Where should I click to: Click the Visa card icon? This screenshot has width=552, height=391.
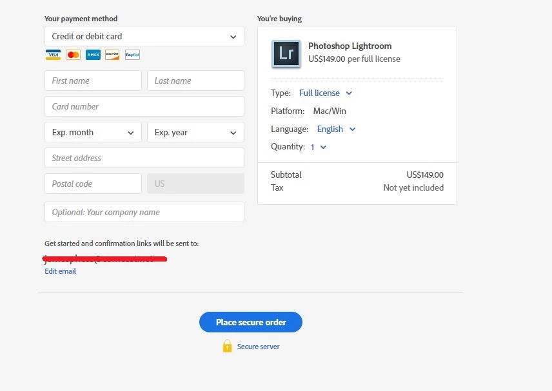[x=53, y=55]
